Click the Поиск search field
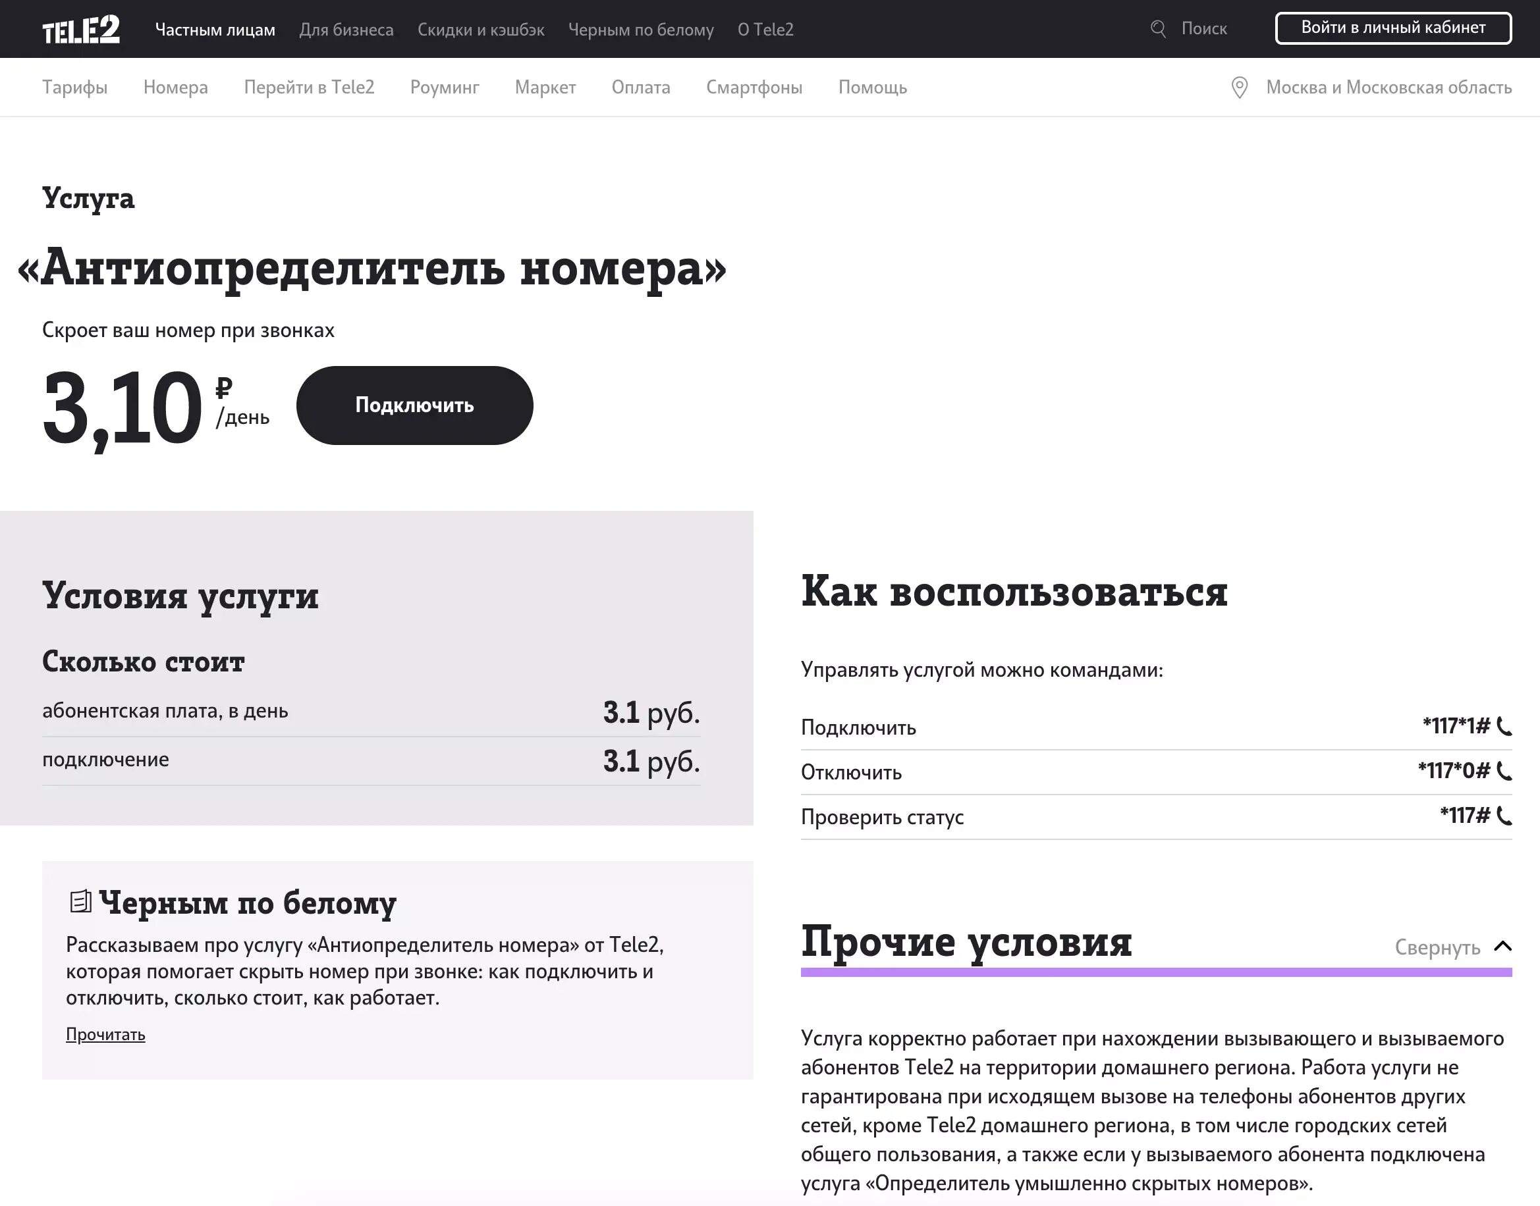The width and height of the screenshot is (1540, 1206). pyautogui.click(x=1204, y=29)
